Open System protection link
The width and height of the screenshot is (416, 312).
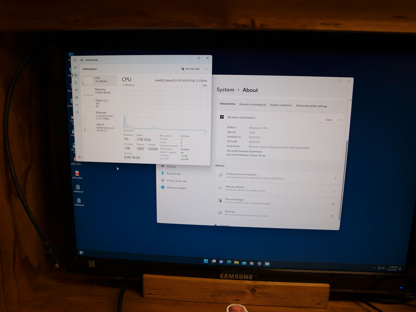[281, 105]
